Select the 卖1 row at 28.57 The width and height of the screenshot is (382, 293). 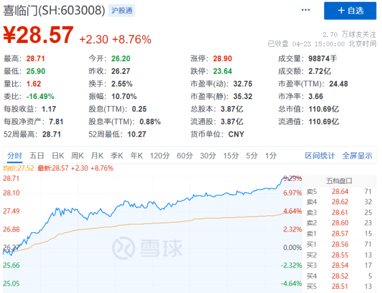coord(339,234)
